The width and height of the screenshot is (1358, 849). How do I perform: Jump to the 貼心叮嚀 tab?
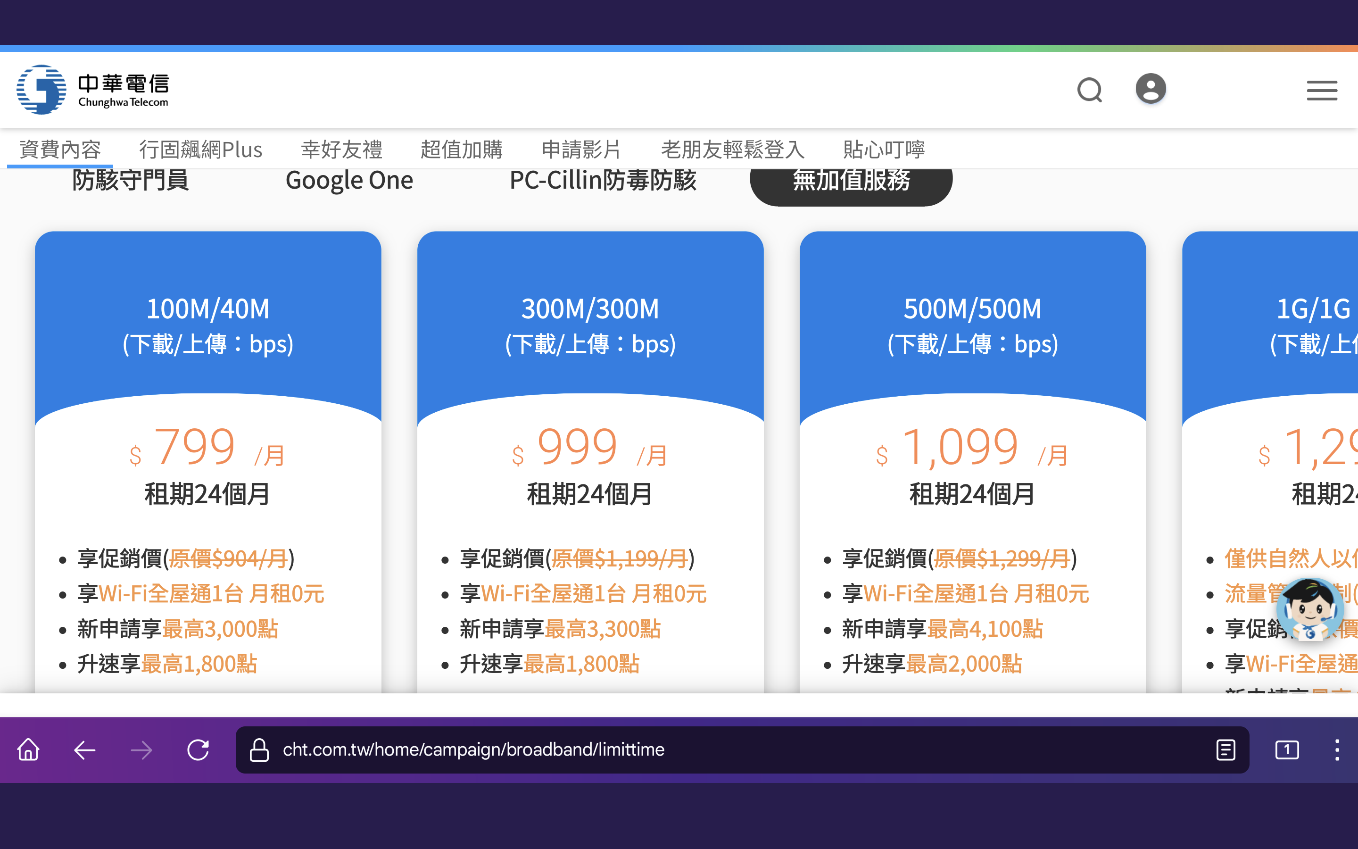(884, 150)
